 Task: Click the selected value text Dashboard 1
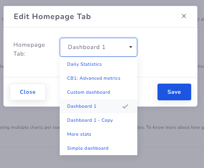click(86, 47)
